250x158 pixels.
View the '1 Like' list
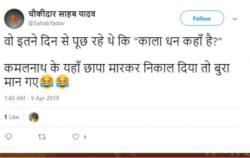[12, 117]
